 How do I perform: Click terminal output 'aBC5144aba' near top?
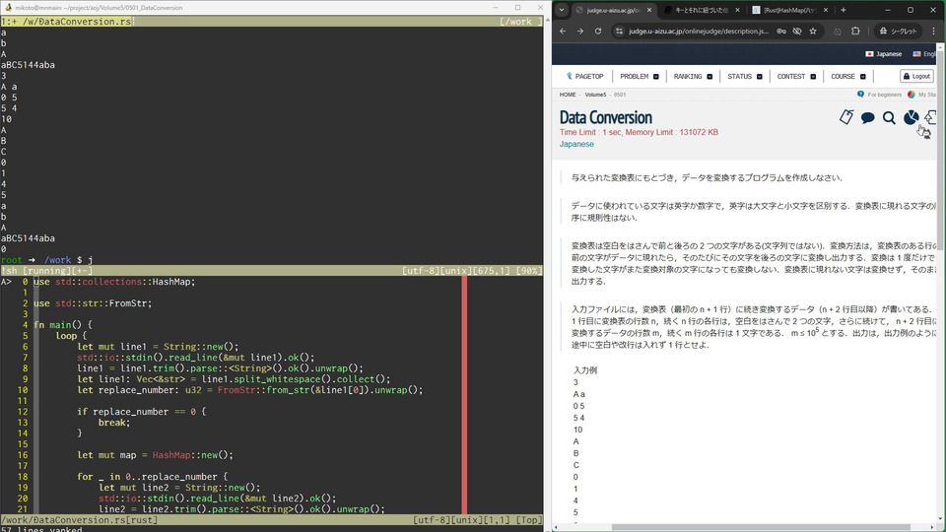coord(28,65)
